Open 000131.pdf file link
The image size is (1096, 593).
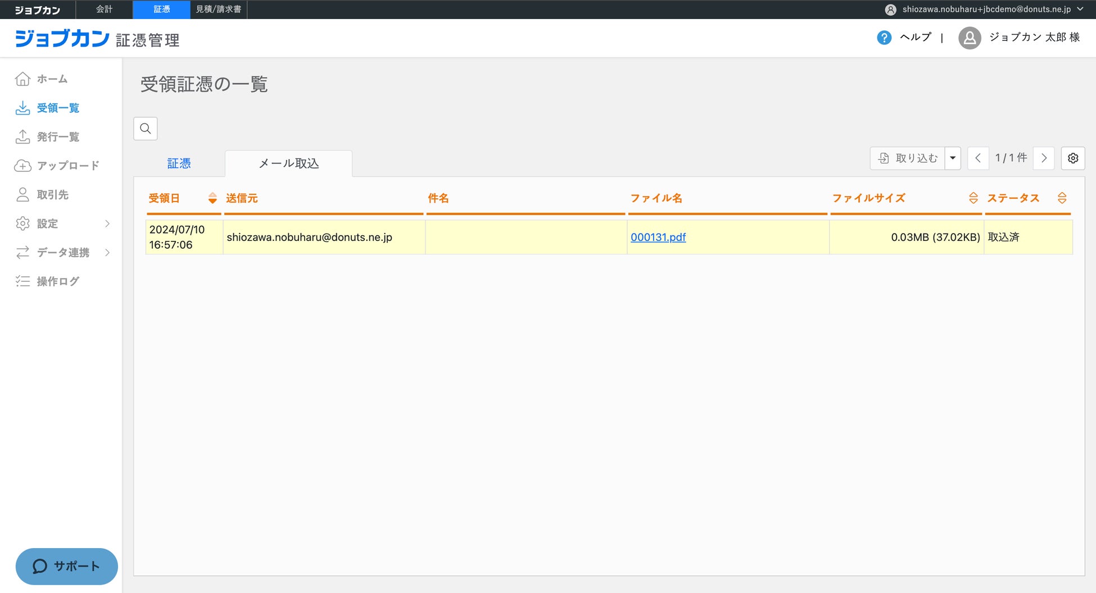[x=658, y=237]
